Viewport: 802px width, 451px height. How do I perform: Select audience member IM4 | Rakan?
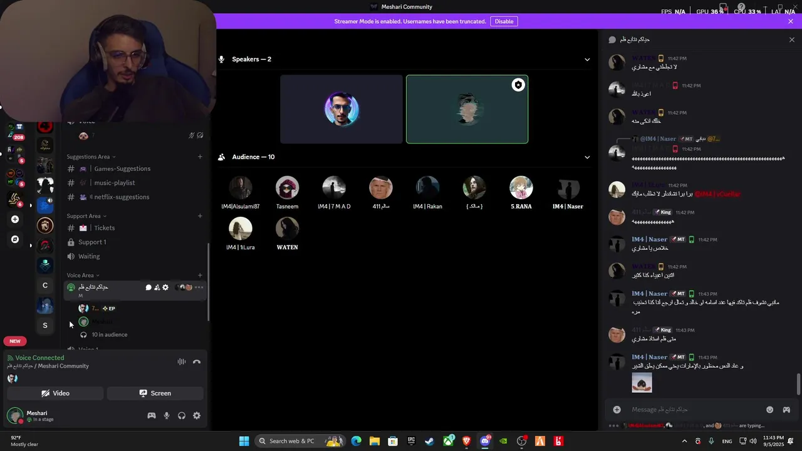[427, 193]
